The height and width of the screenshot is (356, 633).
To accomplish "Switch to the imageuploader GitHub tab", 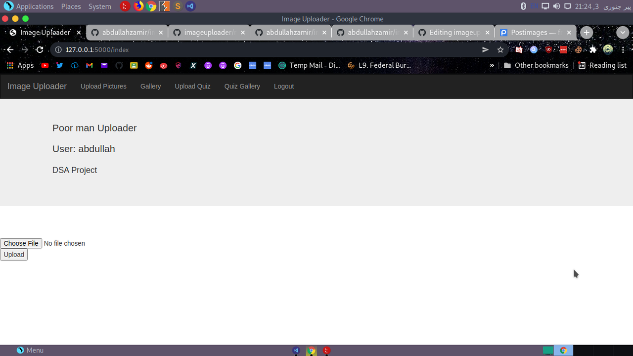I will (x=208, y=33).
